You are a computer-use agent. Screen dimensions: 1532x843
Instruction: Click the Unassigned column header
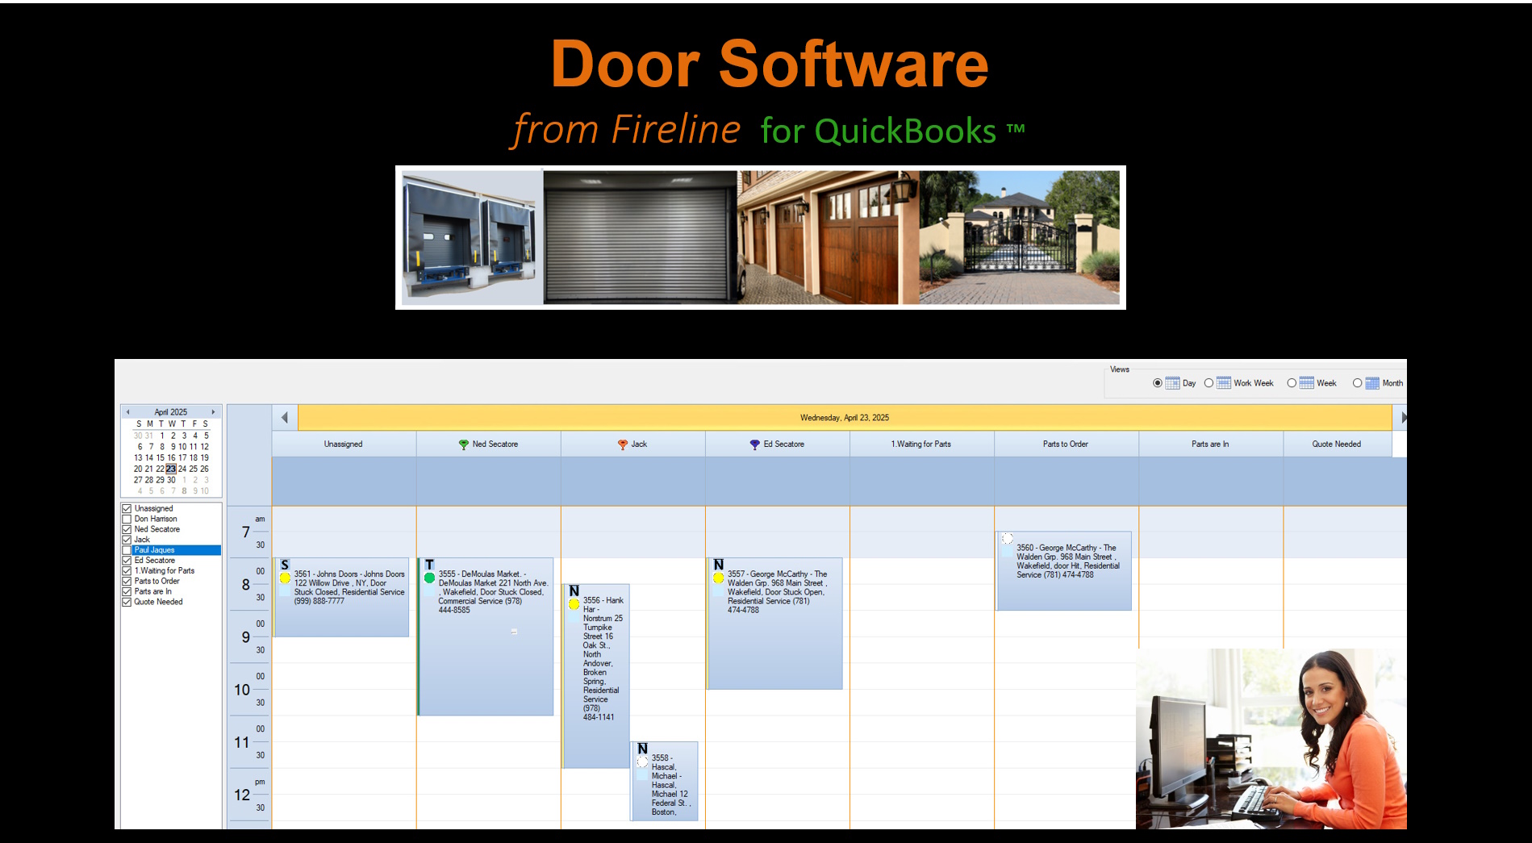coord(344,444)
